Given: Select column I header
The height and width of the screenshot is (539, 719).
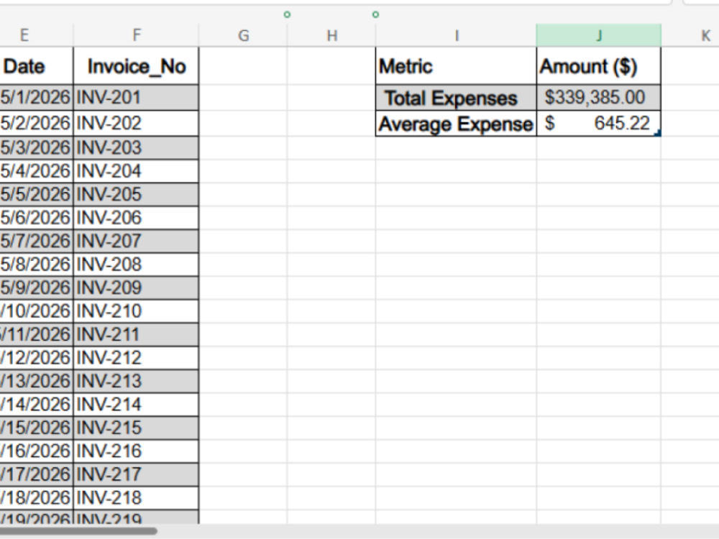Looking at the screenshot, I should (x=456, y=35).
